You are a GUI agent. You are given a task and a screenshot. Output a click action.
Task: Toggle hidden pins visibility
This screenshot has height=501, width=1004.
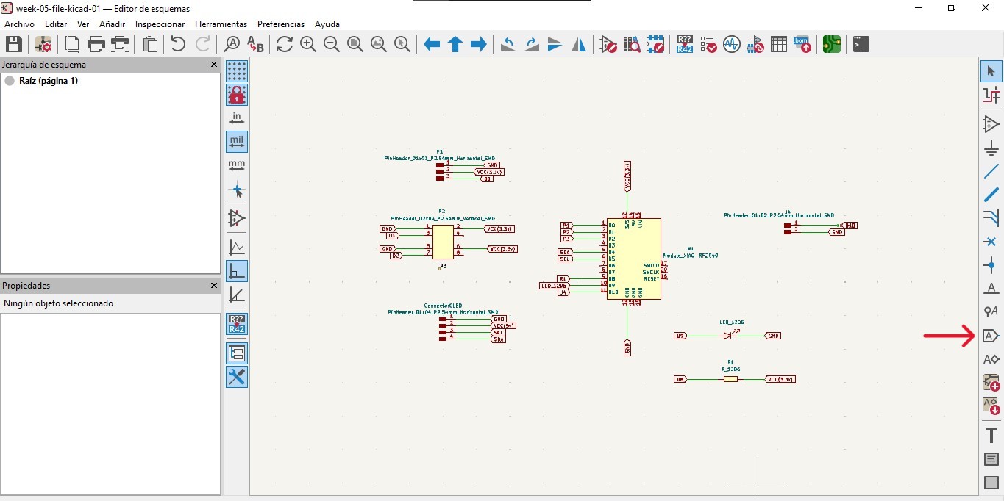(237, 218)
